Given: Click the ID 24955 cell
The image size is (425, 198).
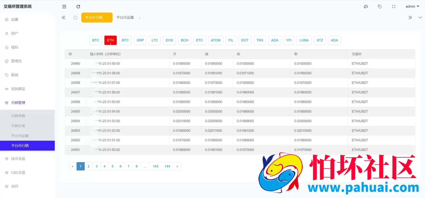Looking at the screenshot, I should pos(75,111).
